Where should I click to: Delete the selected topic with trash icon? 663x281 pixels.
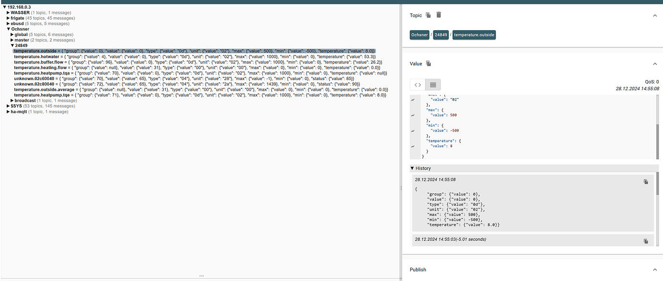439,15
